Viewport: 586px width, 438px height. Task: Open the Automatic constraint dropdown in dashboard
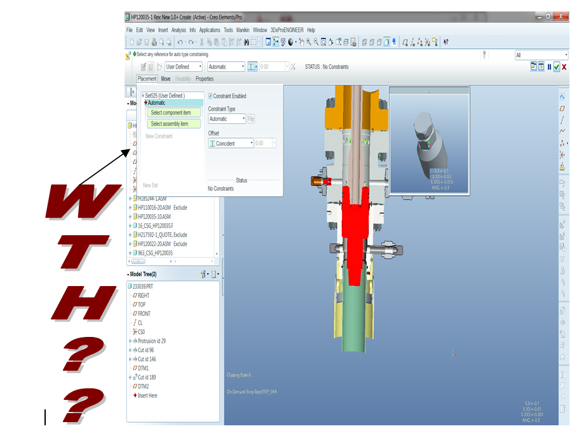(x=226, y=67)
